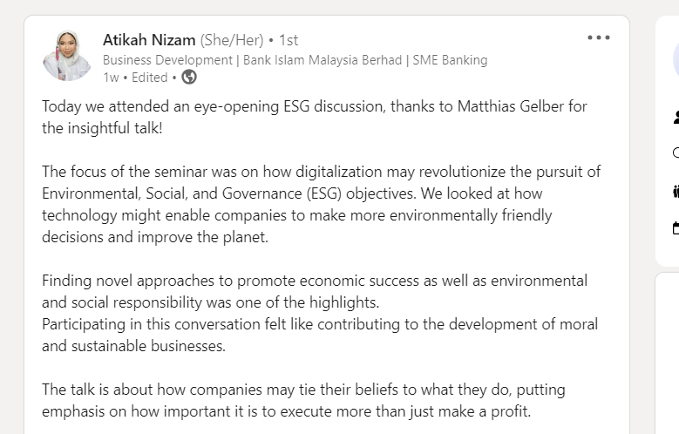The image size is (679, 434).
Task: Click the calendar events icon in the right sidebar
Action: point(676,227)
